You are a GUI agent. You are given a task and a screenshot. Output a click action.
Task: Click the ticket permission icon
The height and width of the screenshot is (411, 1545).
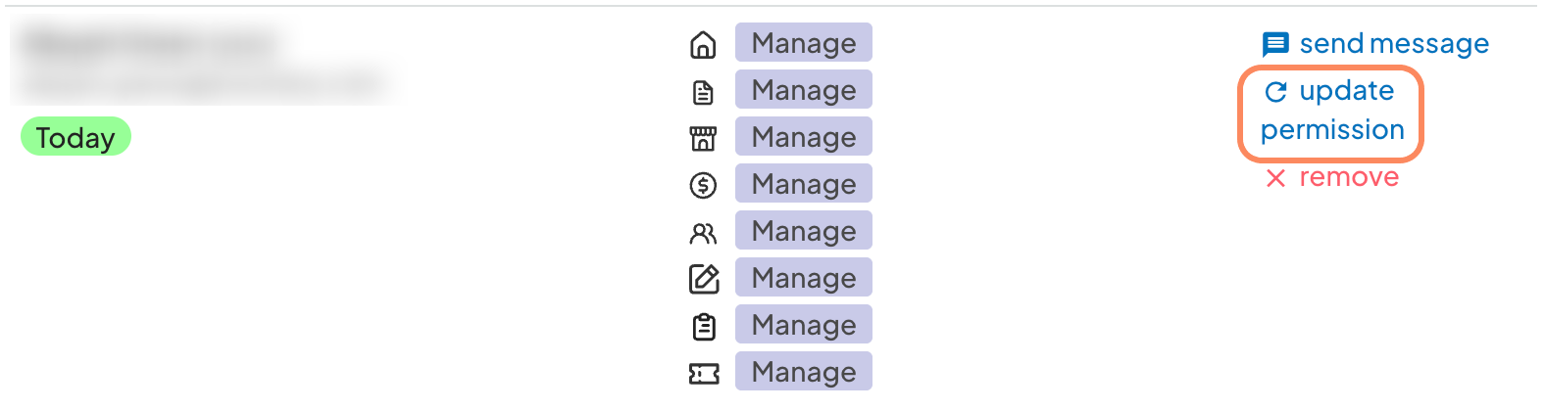pos(703,373)
